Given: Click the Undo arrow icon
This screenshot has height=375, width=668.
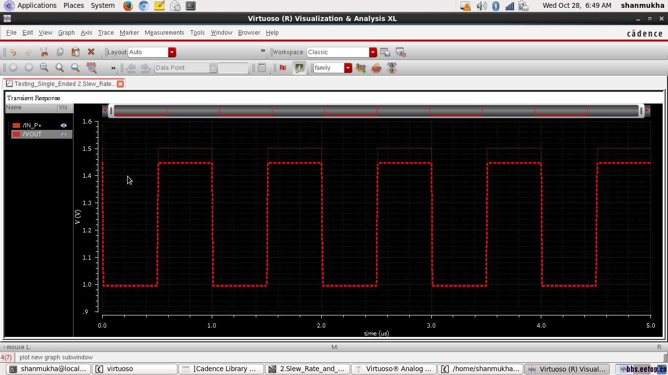Looking at the screenshot, I should (13, 52).
